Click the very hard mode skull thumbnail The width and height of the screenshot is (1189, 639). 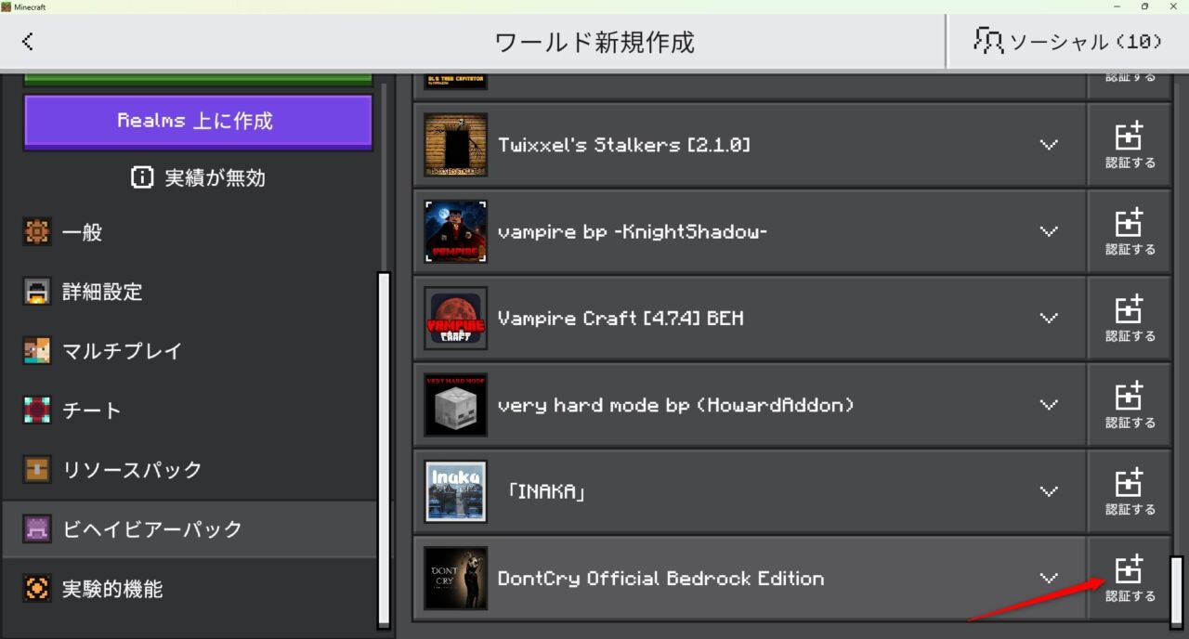[455, 405]
